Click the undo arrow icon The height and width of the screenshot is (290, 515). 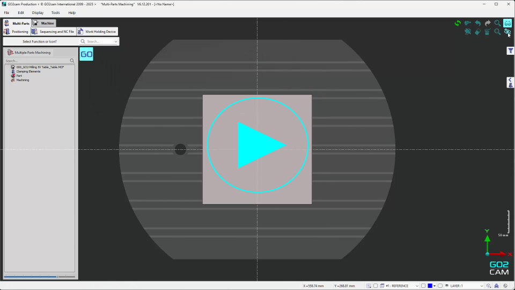coord(477,23)
